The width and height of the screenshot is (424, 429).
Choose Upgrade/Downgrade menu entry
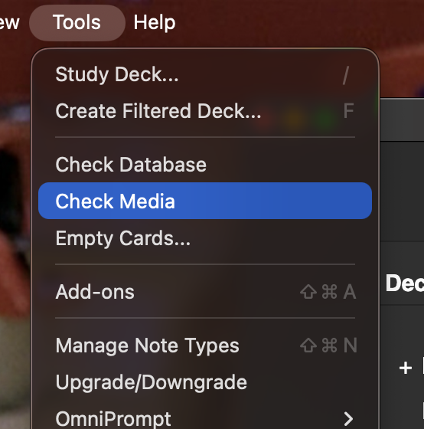pos(205,382)
